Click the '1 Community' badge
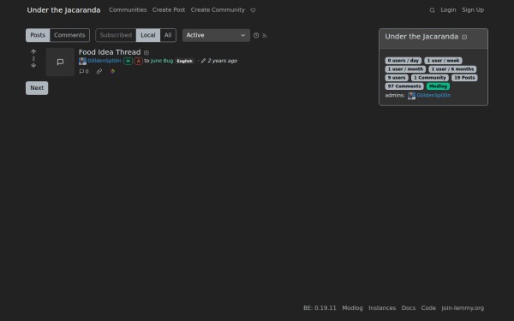Viewport: 514px width, 321px height. click(430, 78)
